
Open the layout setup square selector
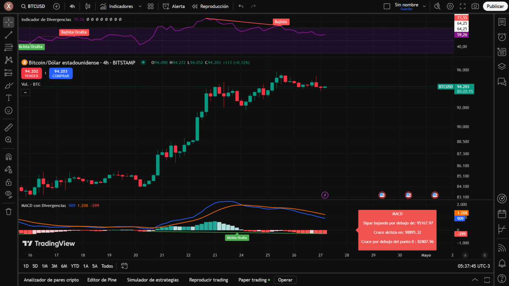[x=387, y=6]
